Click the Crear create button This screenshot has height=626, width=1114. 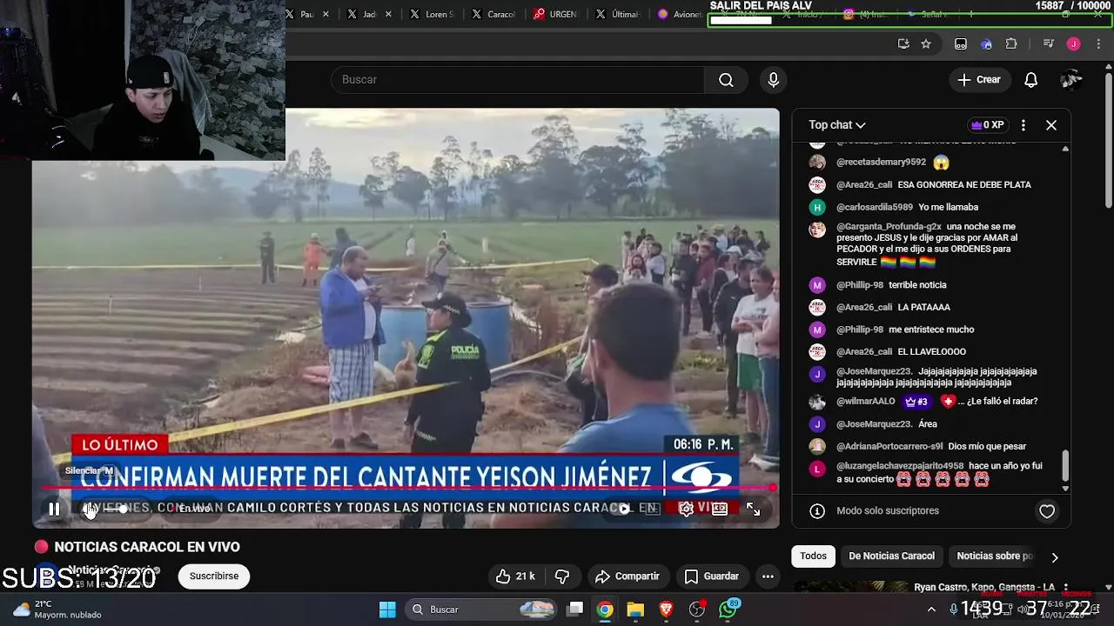coord(980,80)
